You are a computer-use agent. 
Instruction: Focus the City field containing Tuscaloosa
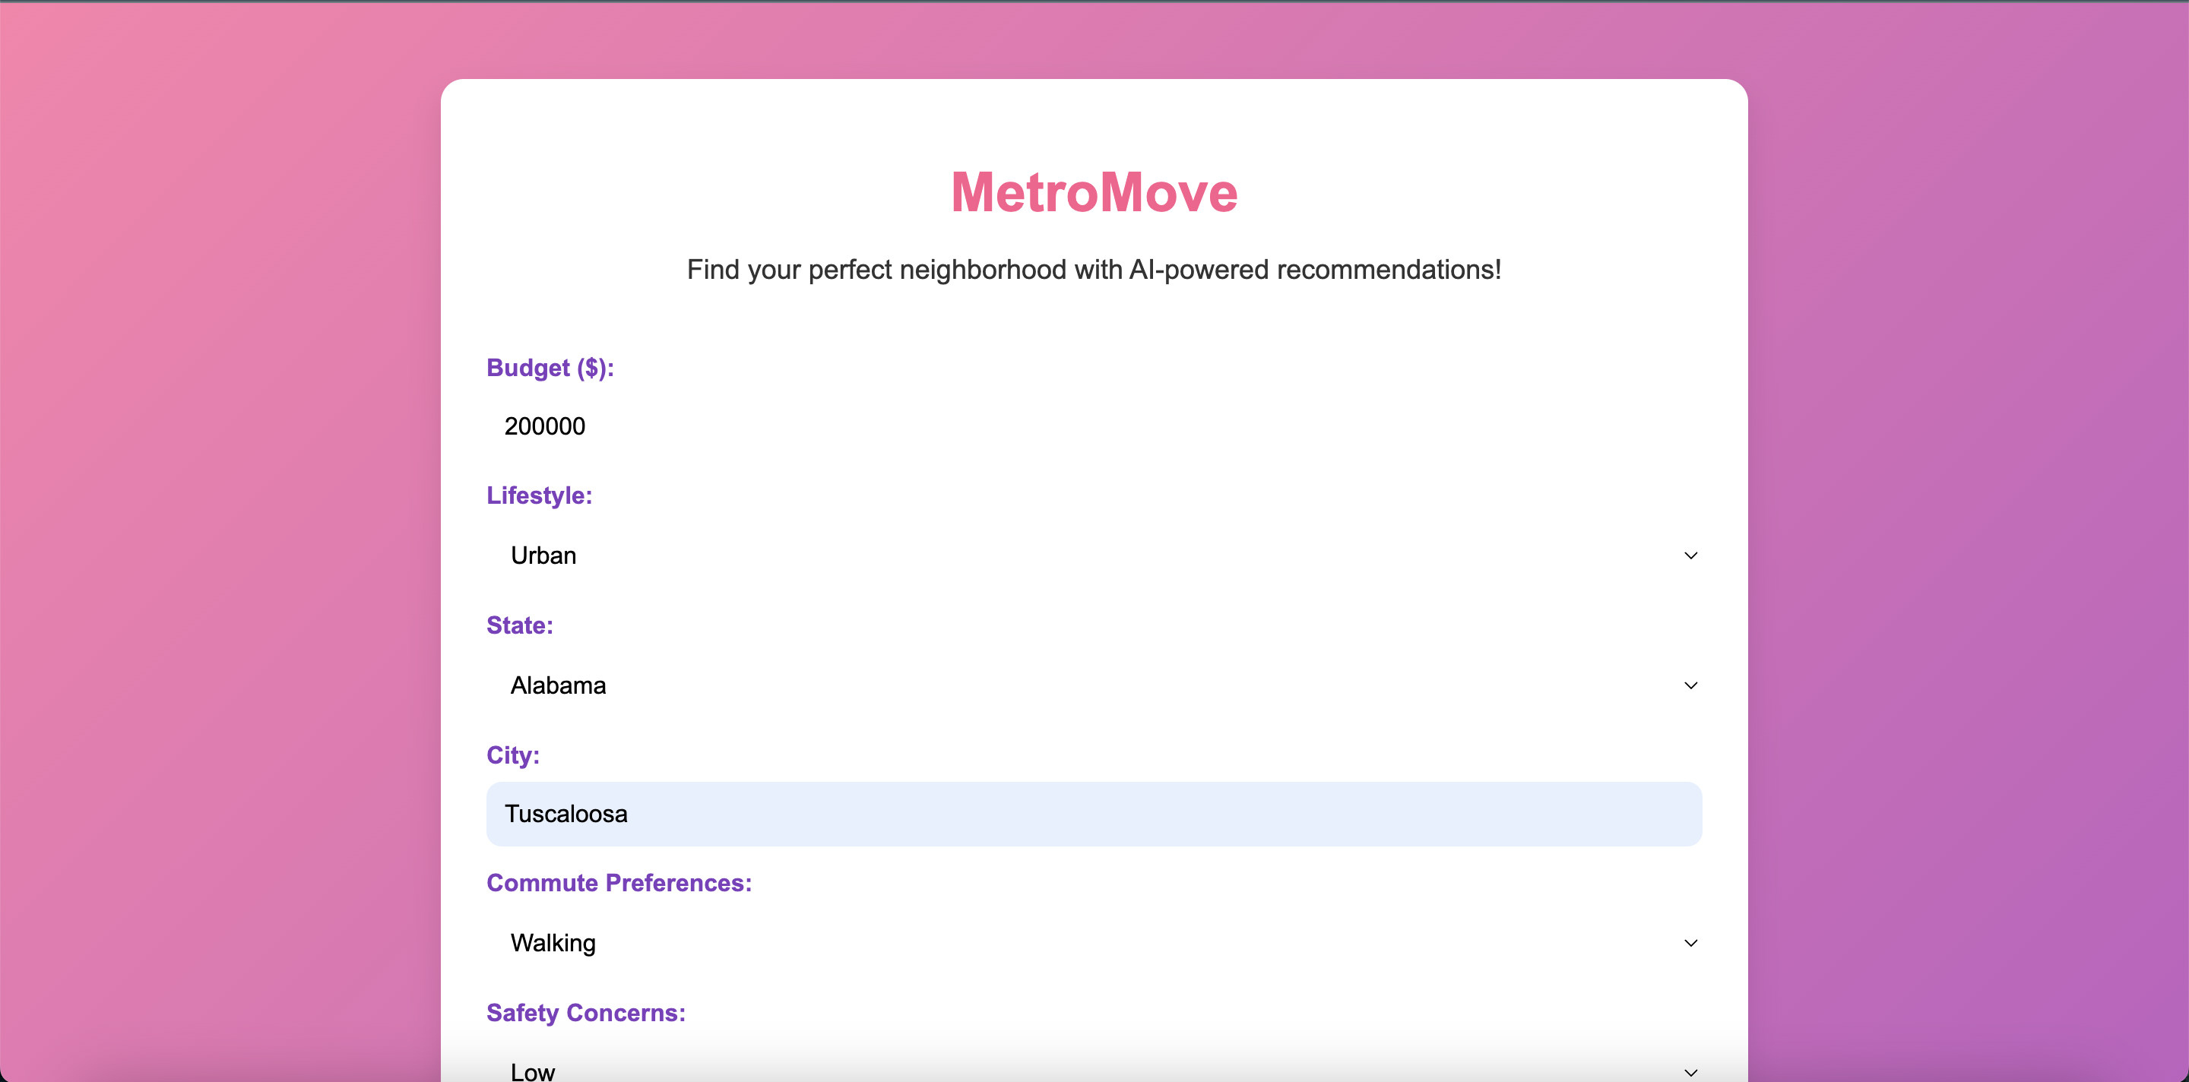pos(1093,814)
